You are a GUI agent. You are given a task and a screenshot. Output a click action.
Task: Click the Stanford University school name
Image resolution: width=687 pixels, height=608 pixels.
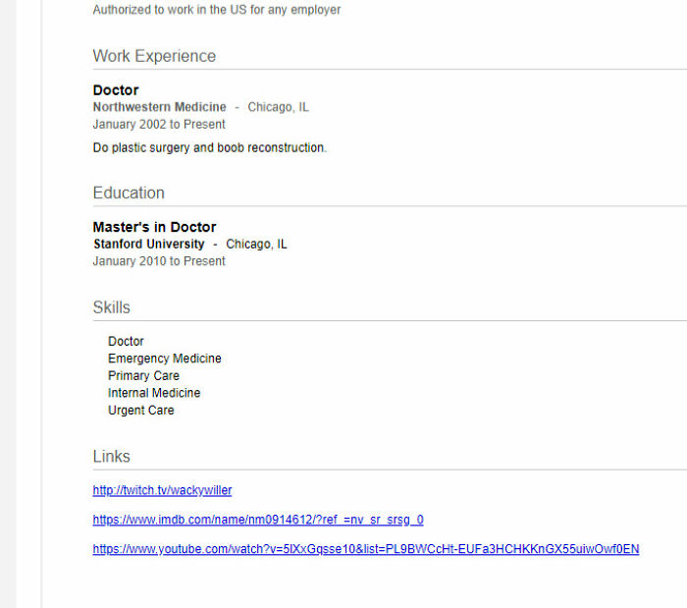[149, 244]
